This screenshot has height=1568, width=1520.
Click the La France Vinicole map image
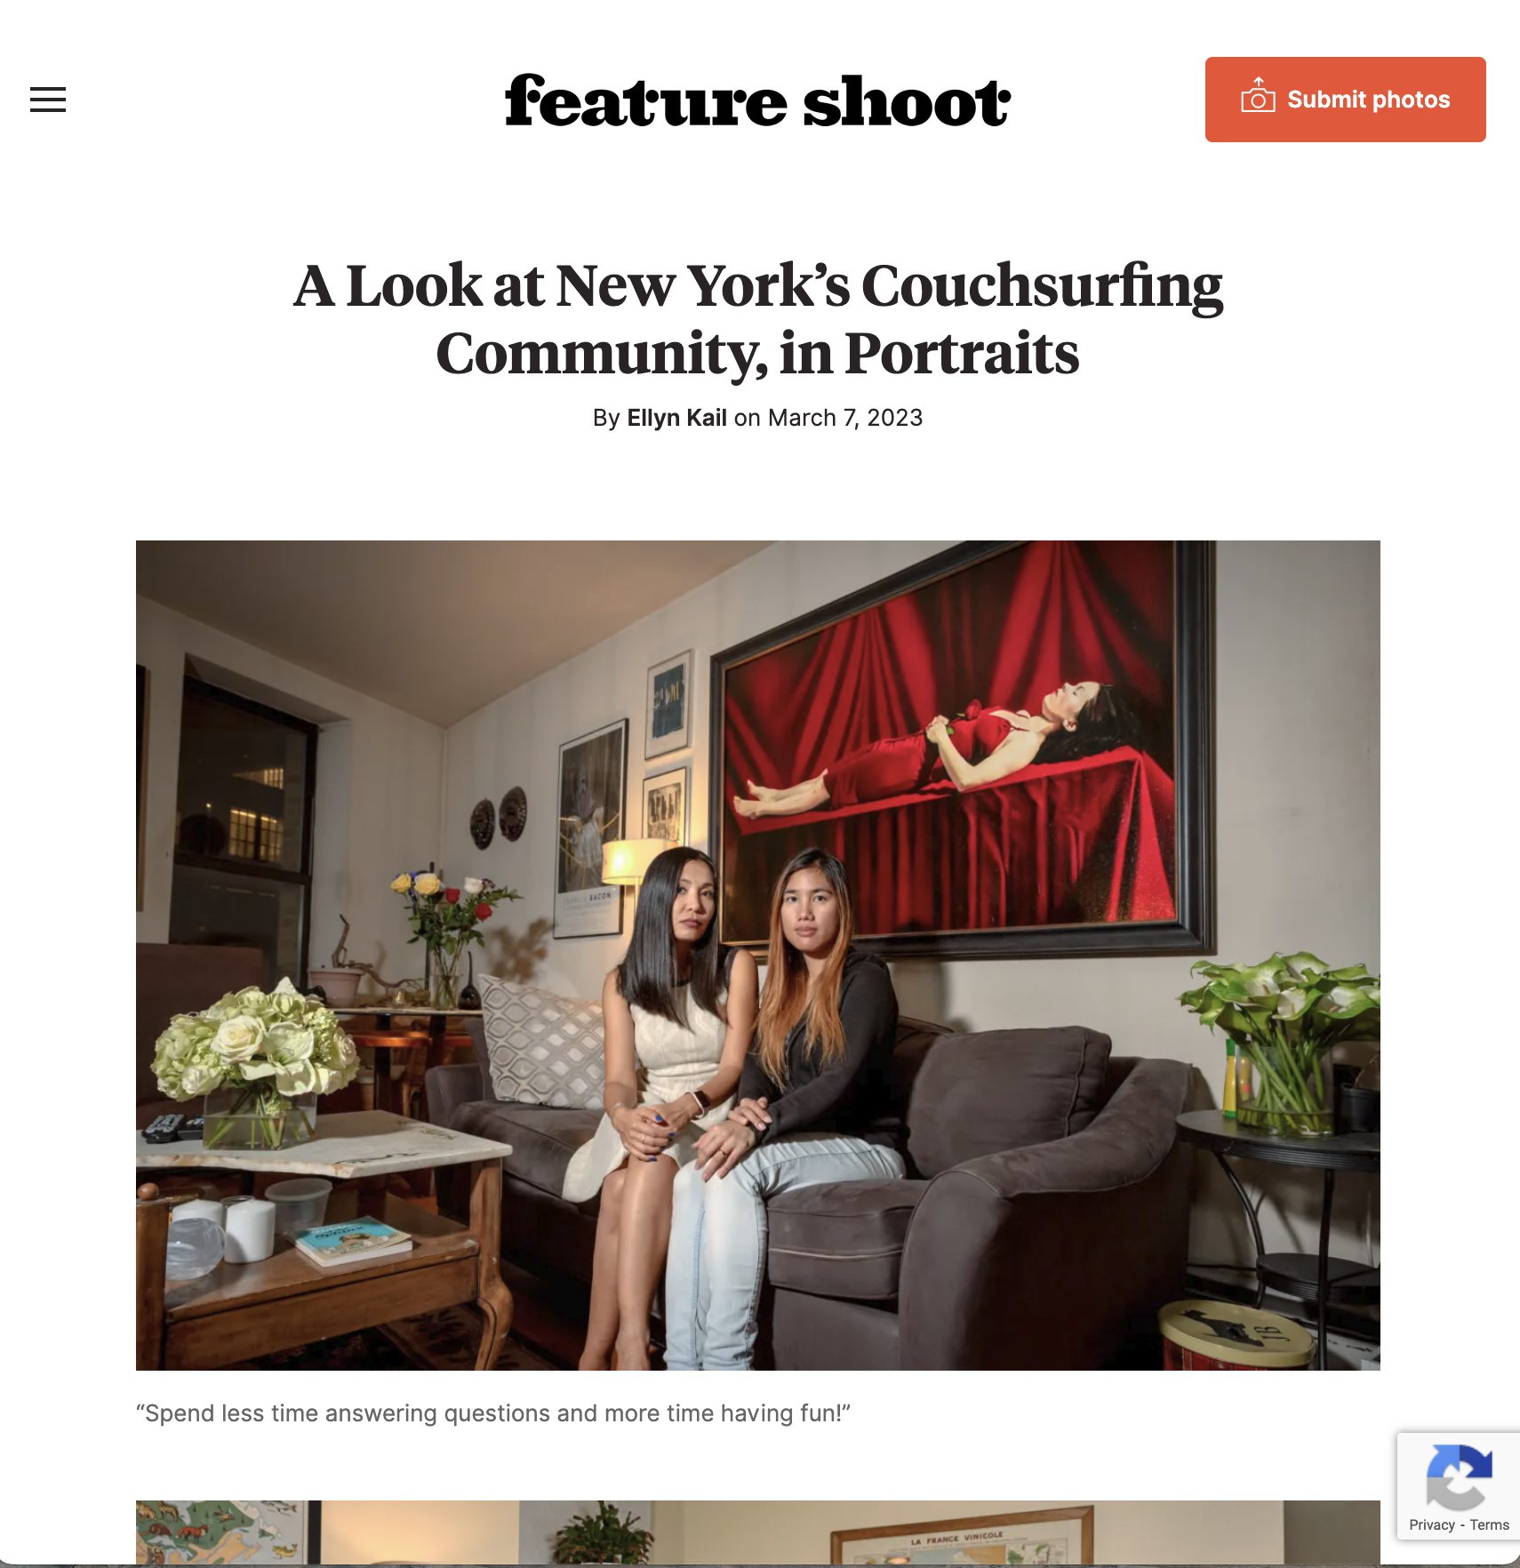point(960,1536)
